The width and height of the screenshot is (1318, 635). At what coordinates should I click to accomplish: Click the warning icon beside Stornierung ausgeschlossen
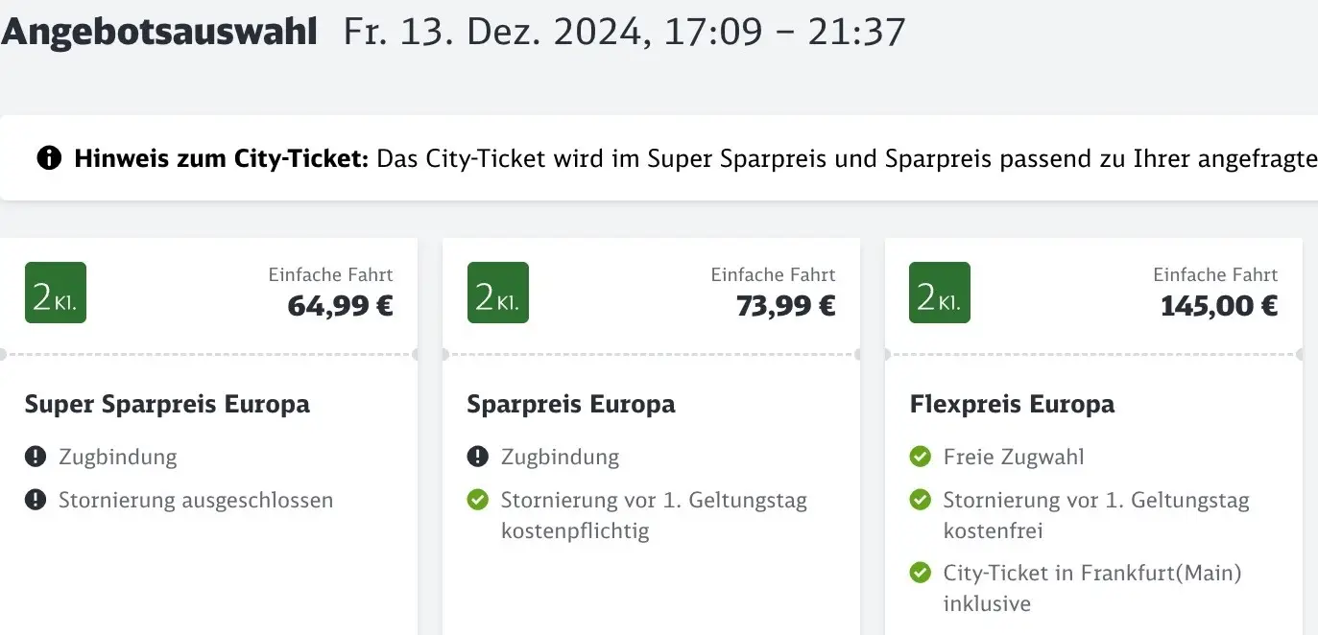[36, 500]
